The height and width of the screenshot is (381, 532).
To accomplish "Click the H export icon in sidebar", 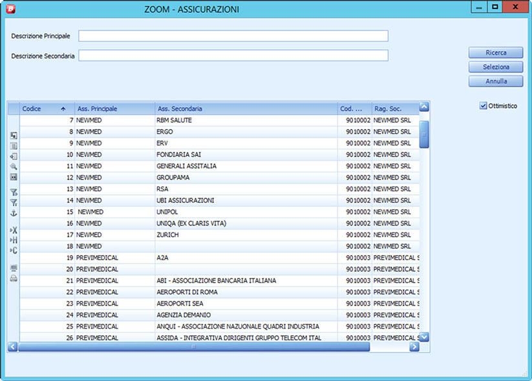I will pos(14,240).
